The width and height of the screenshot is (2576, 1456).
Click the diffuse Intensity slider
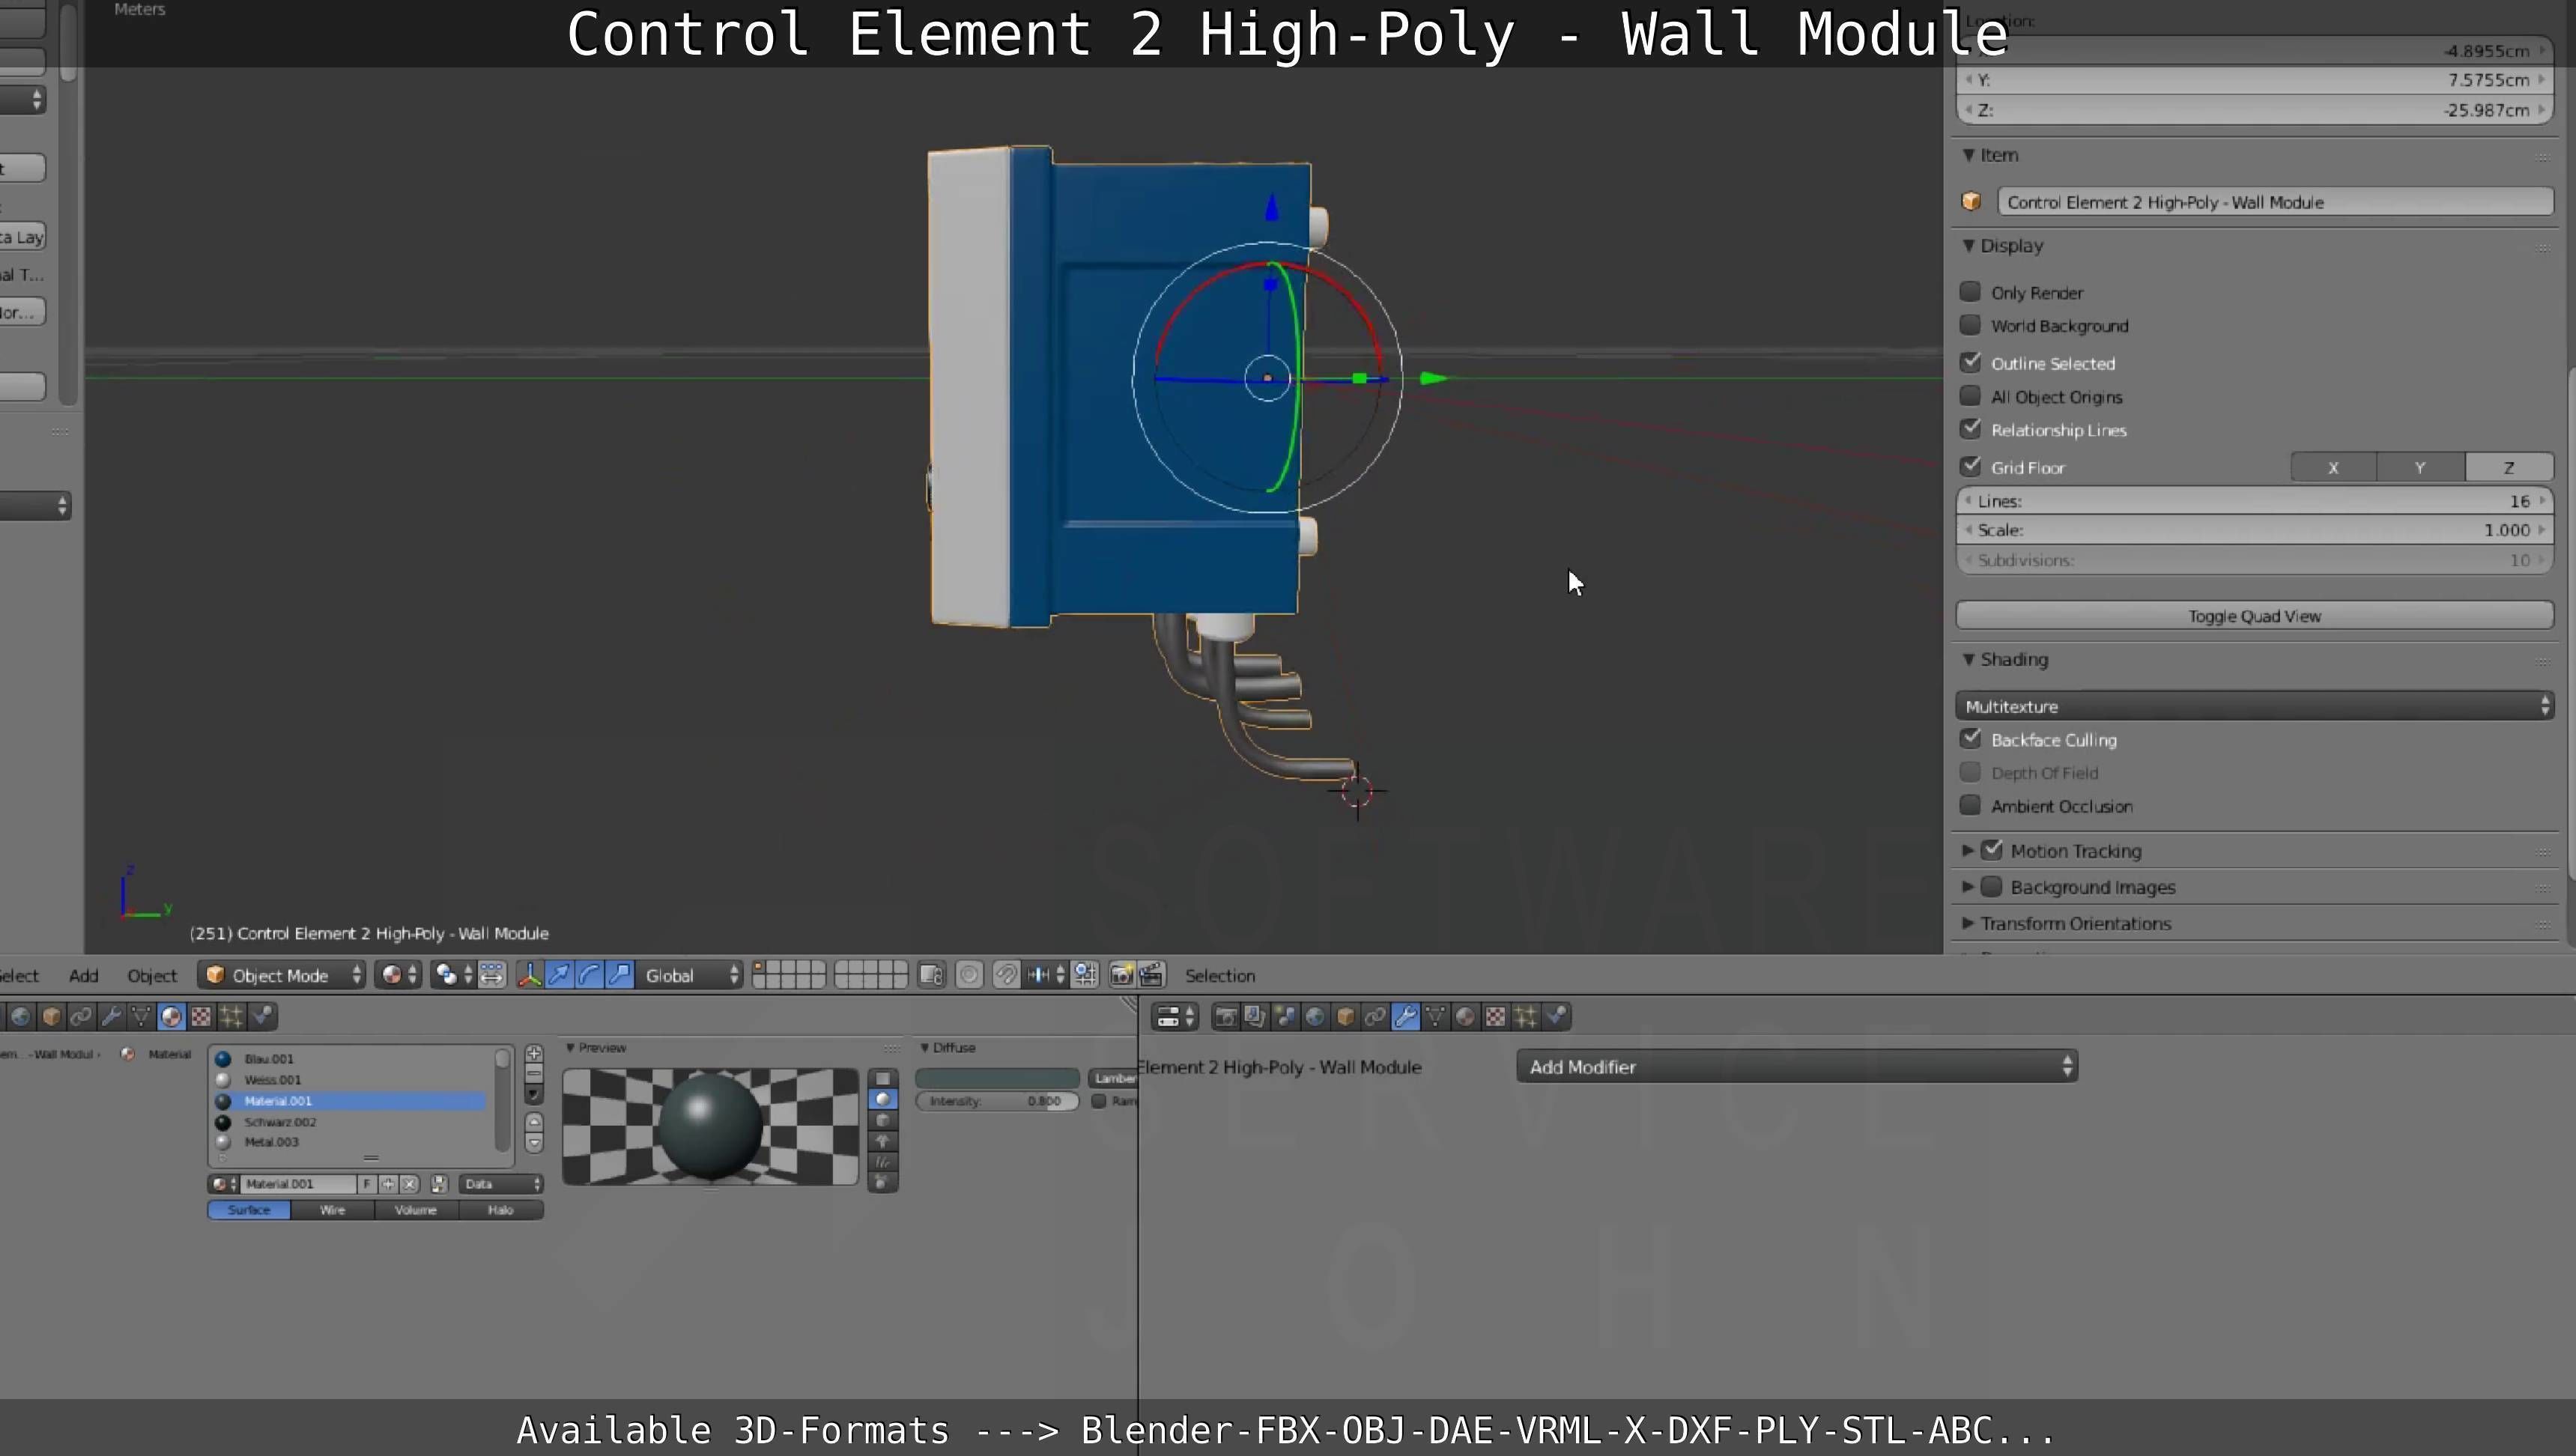tap(997, 1101)
